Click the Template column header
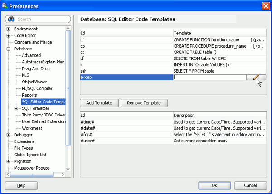Viewport: 272px width, 194px height. pyautogui.click(x=219, y=33)
